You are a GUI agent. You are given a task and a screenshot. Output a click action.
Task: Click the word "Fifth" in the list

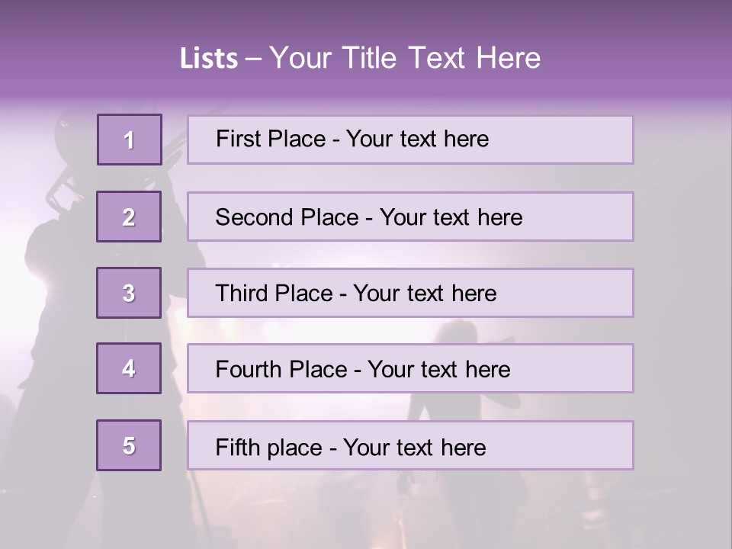[x=237, y=447]
